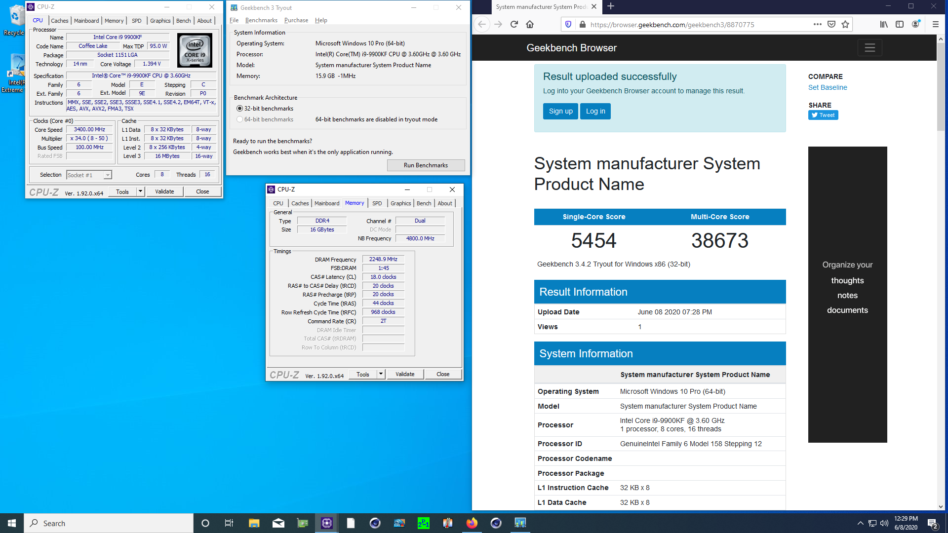Image resolution: width=948 pixels, height=533 pixels.
Task: Expand Tools dropdown arrow in Memory window
Action: pyautogui.click(x=381, y=374)
